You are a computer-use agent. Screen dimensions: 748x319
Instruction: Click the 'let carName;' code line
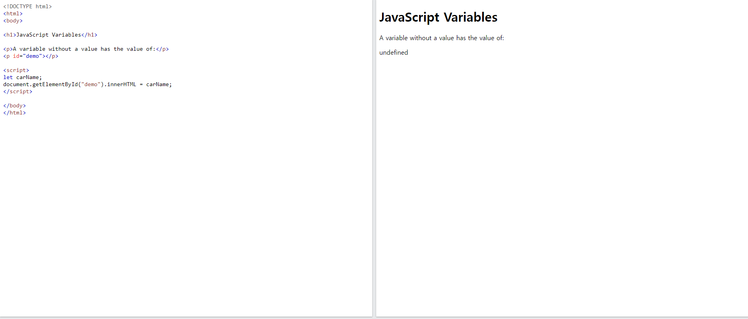click(22, 77)
